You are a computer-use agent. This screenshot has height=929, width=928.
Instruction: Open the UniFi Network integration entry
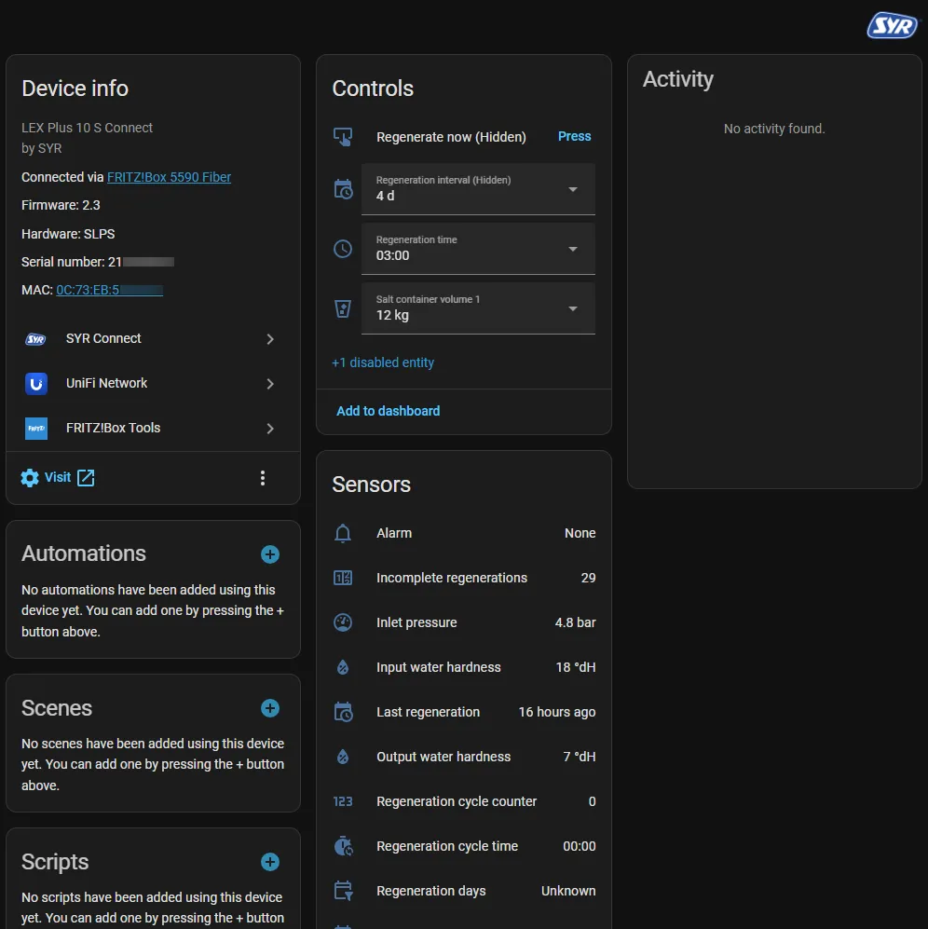(x=153, y=383)
